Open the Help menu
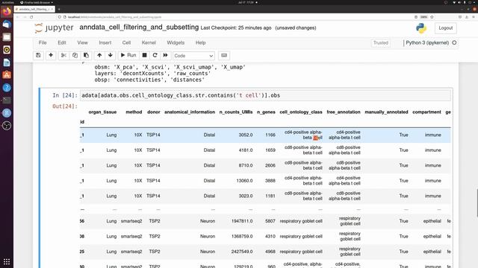 pos(201,43)
